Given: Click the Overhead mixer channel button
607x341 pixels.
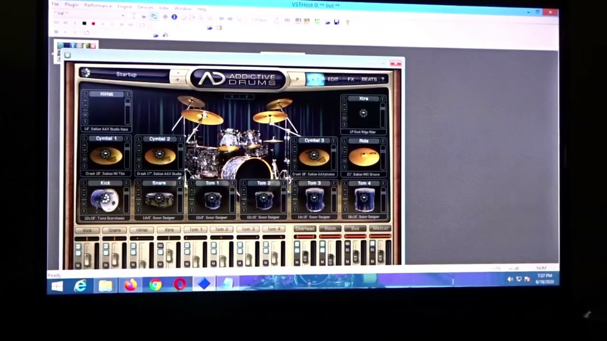Looking at the screenshot, I should 304,229.
